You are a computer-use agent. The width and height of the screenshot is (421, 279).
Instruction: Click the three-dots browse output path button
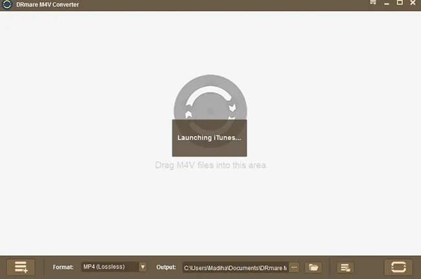coord(294,267)
